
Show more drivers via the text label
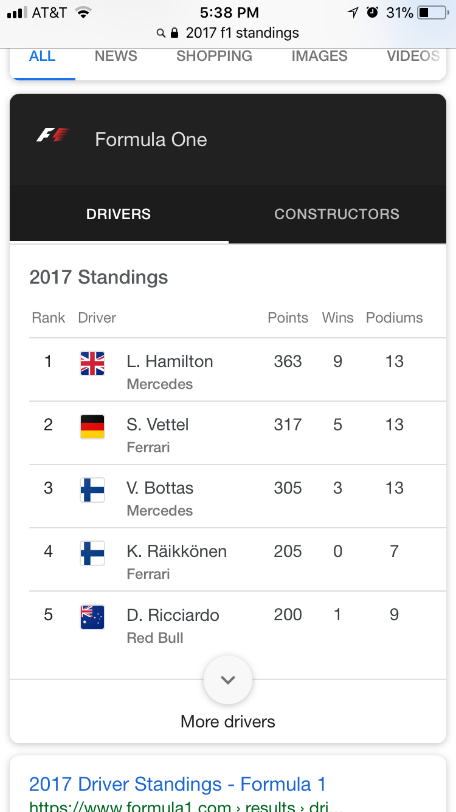pos(228,722)
